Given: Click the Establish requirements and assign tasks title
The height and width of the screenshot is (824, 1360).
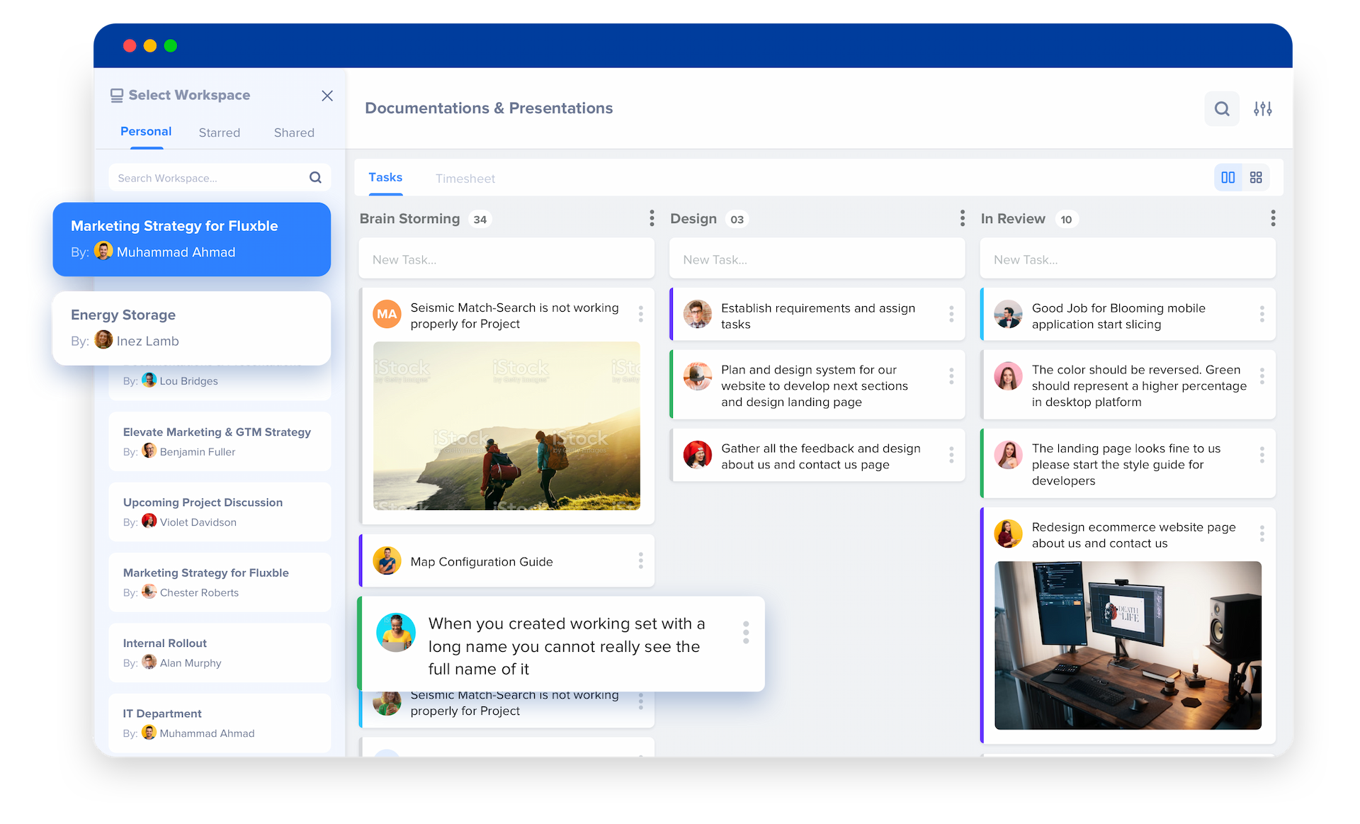Looking at the screenshot, I should click(818, 316).
